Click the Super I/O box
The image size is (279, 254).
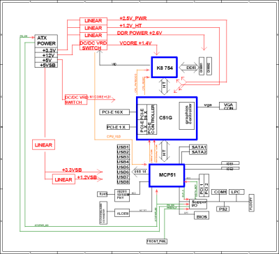[198, 204]
